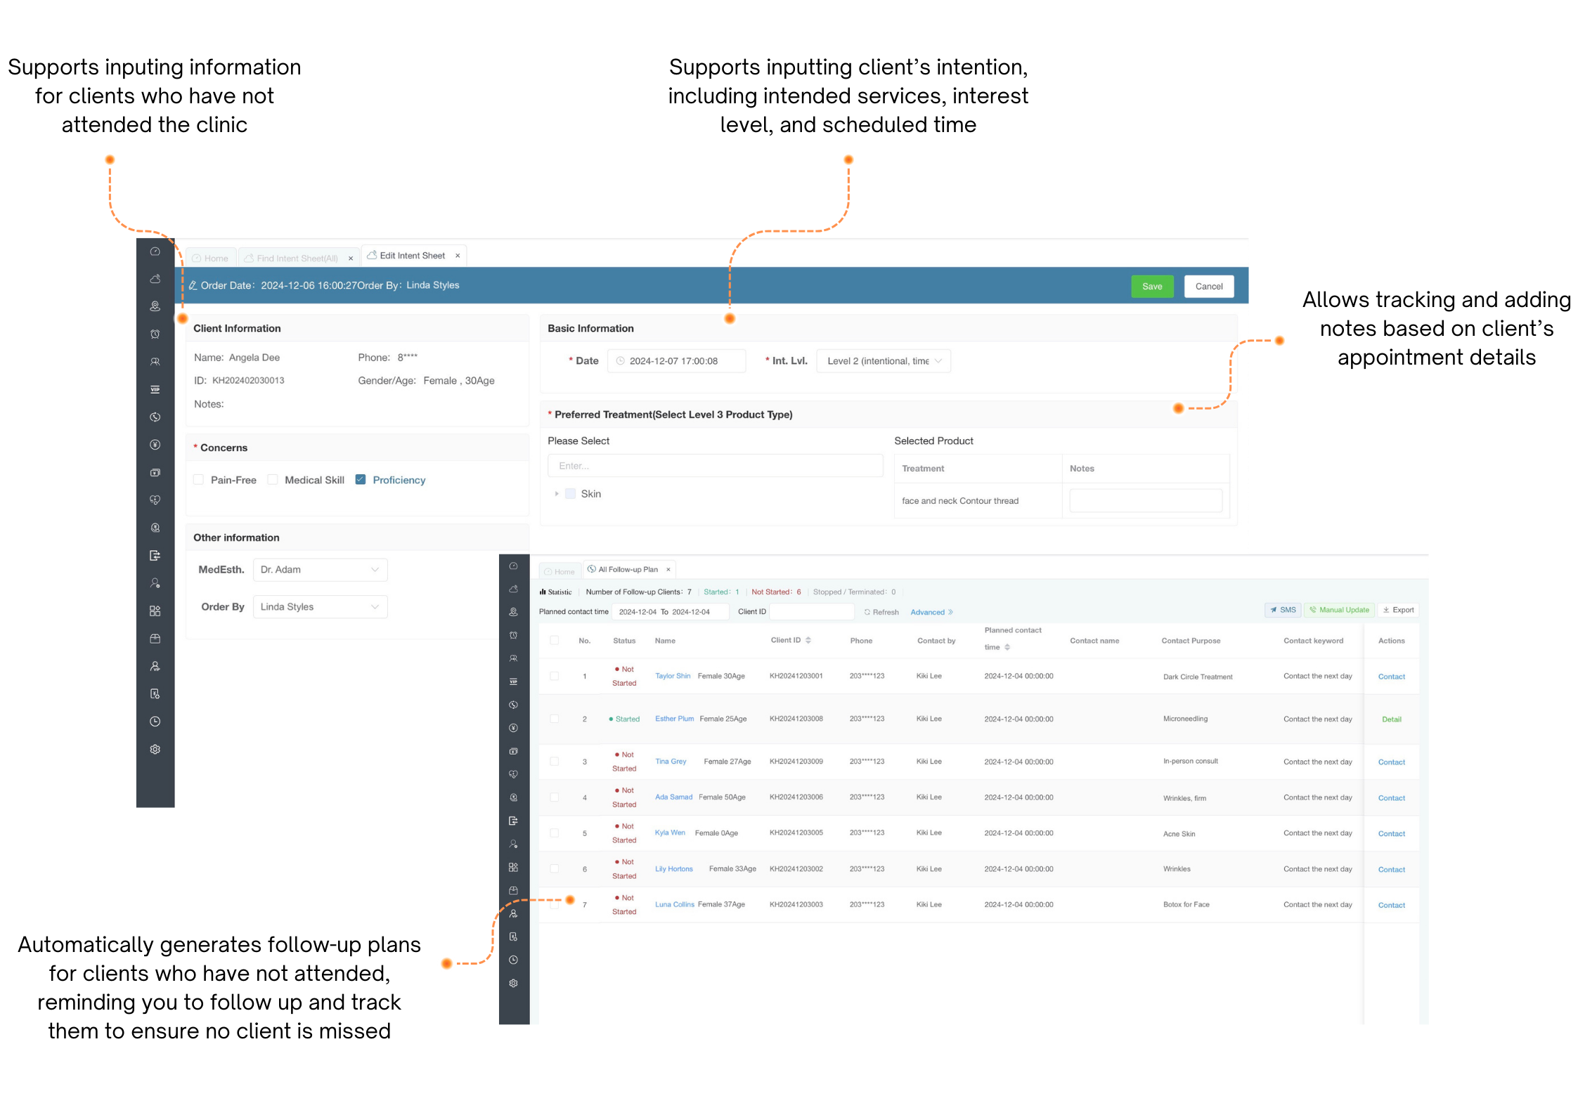Uncheck the Proficiency concern
The height and width of the screenshot is (1115, 1578).
(x=361, y=480)
